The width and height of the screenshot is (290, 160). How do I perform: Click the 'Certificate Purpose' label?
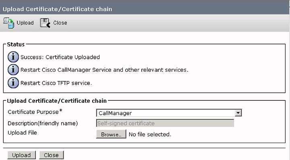(33, 112)
